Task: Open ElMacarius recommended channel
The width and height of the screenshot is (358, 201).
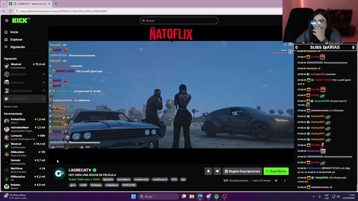Action: coord(25,178)
